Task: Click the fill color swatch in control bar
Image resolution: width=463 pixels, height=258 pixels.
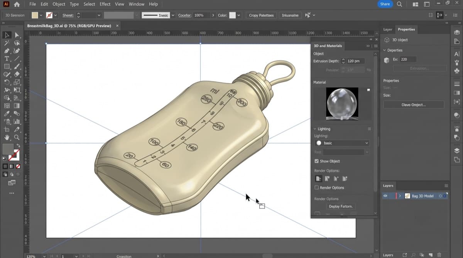Action: tap(35, 15)
